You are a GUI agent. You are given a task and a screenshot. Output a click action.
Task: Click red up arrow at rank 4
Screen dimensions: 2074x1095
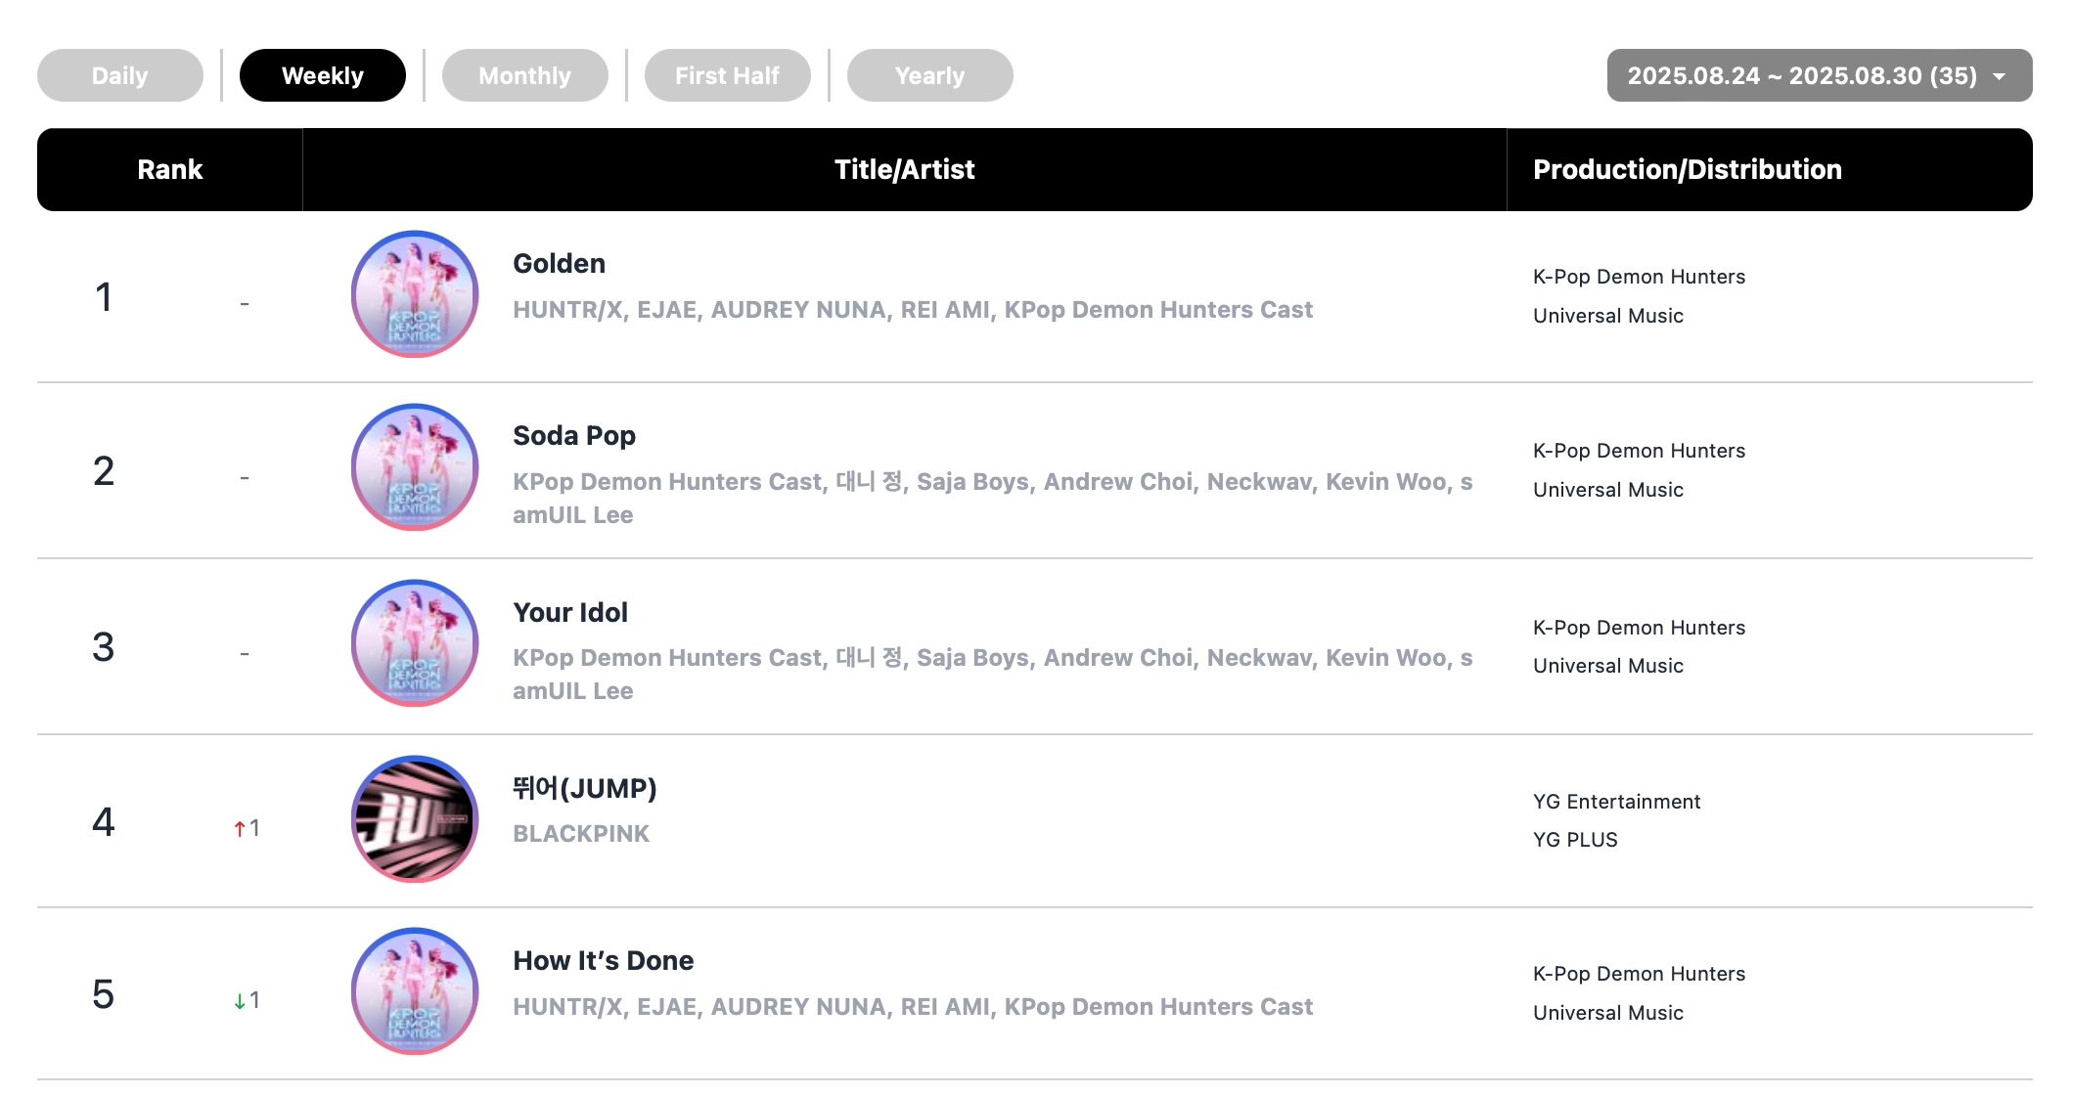[240, 829]
